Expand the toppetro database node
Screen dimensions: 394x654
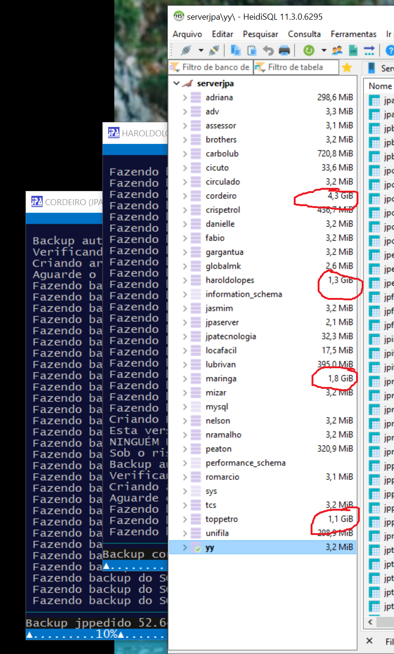[x=185, y=519]
